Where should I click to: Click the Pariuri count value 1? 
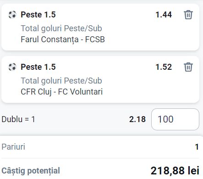tap(197, 147)
